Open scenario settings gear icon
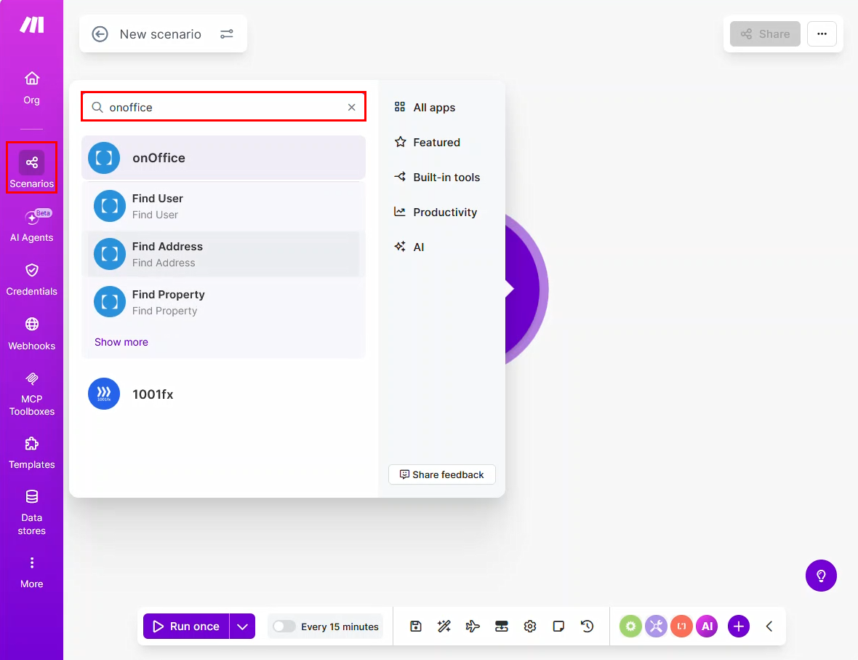 click(529, 626)
